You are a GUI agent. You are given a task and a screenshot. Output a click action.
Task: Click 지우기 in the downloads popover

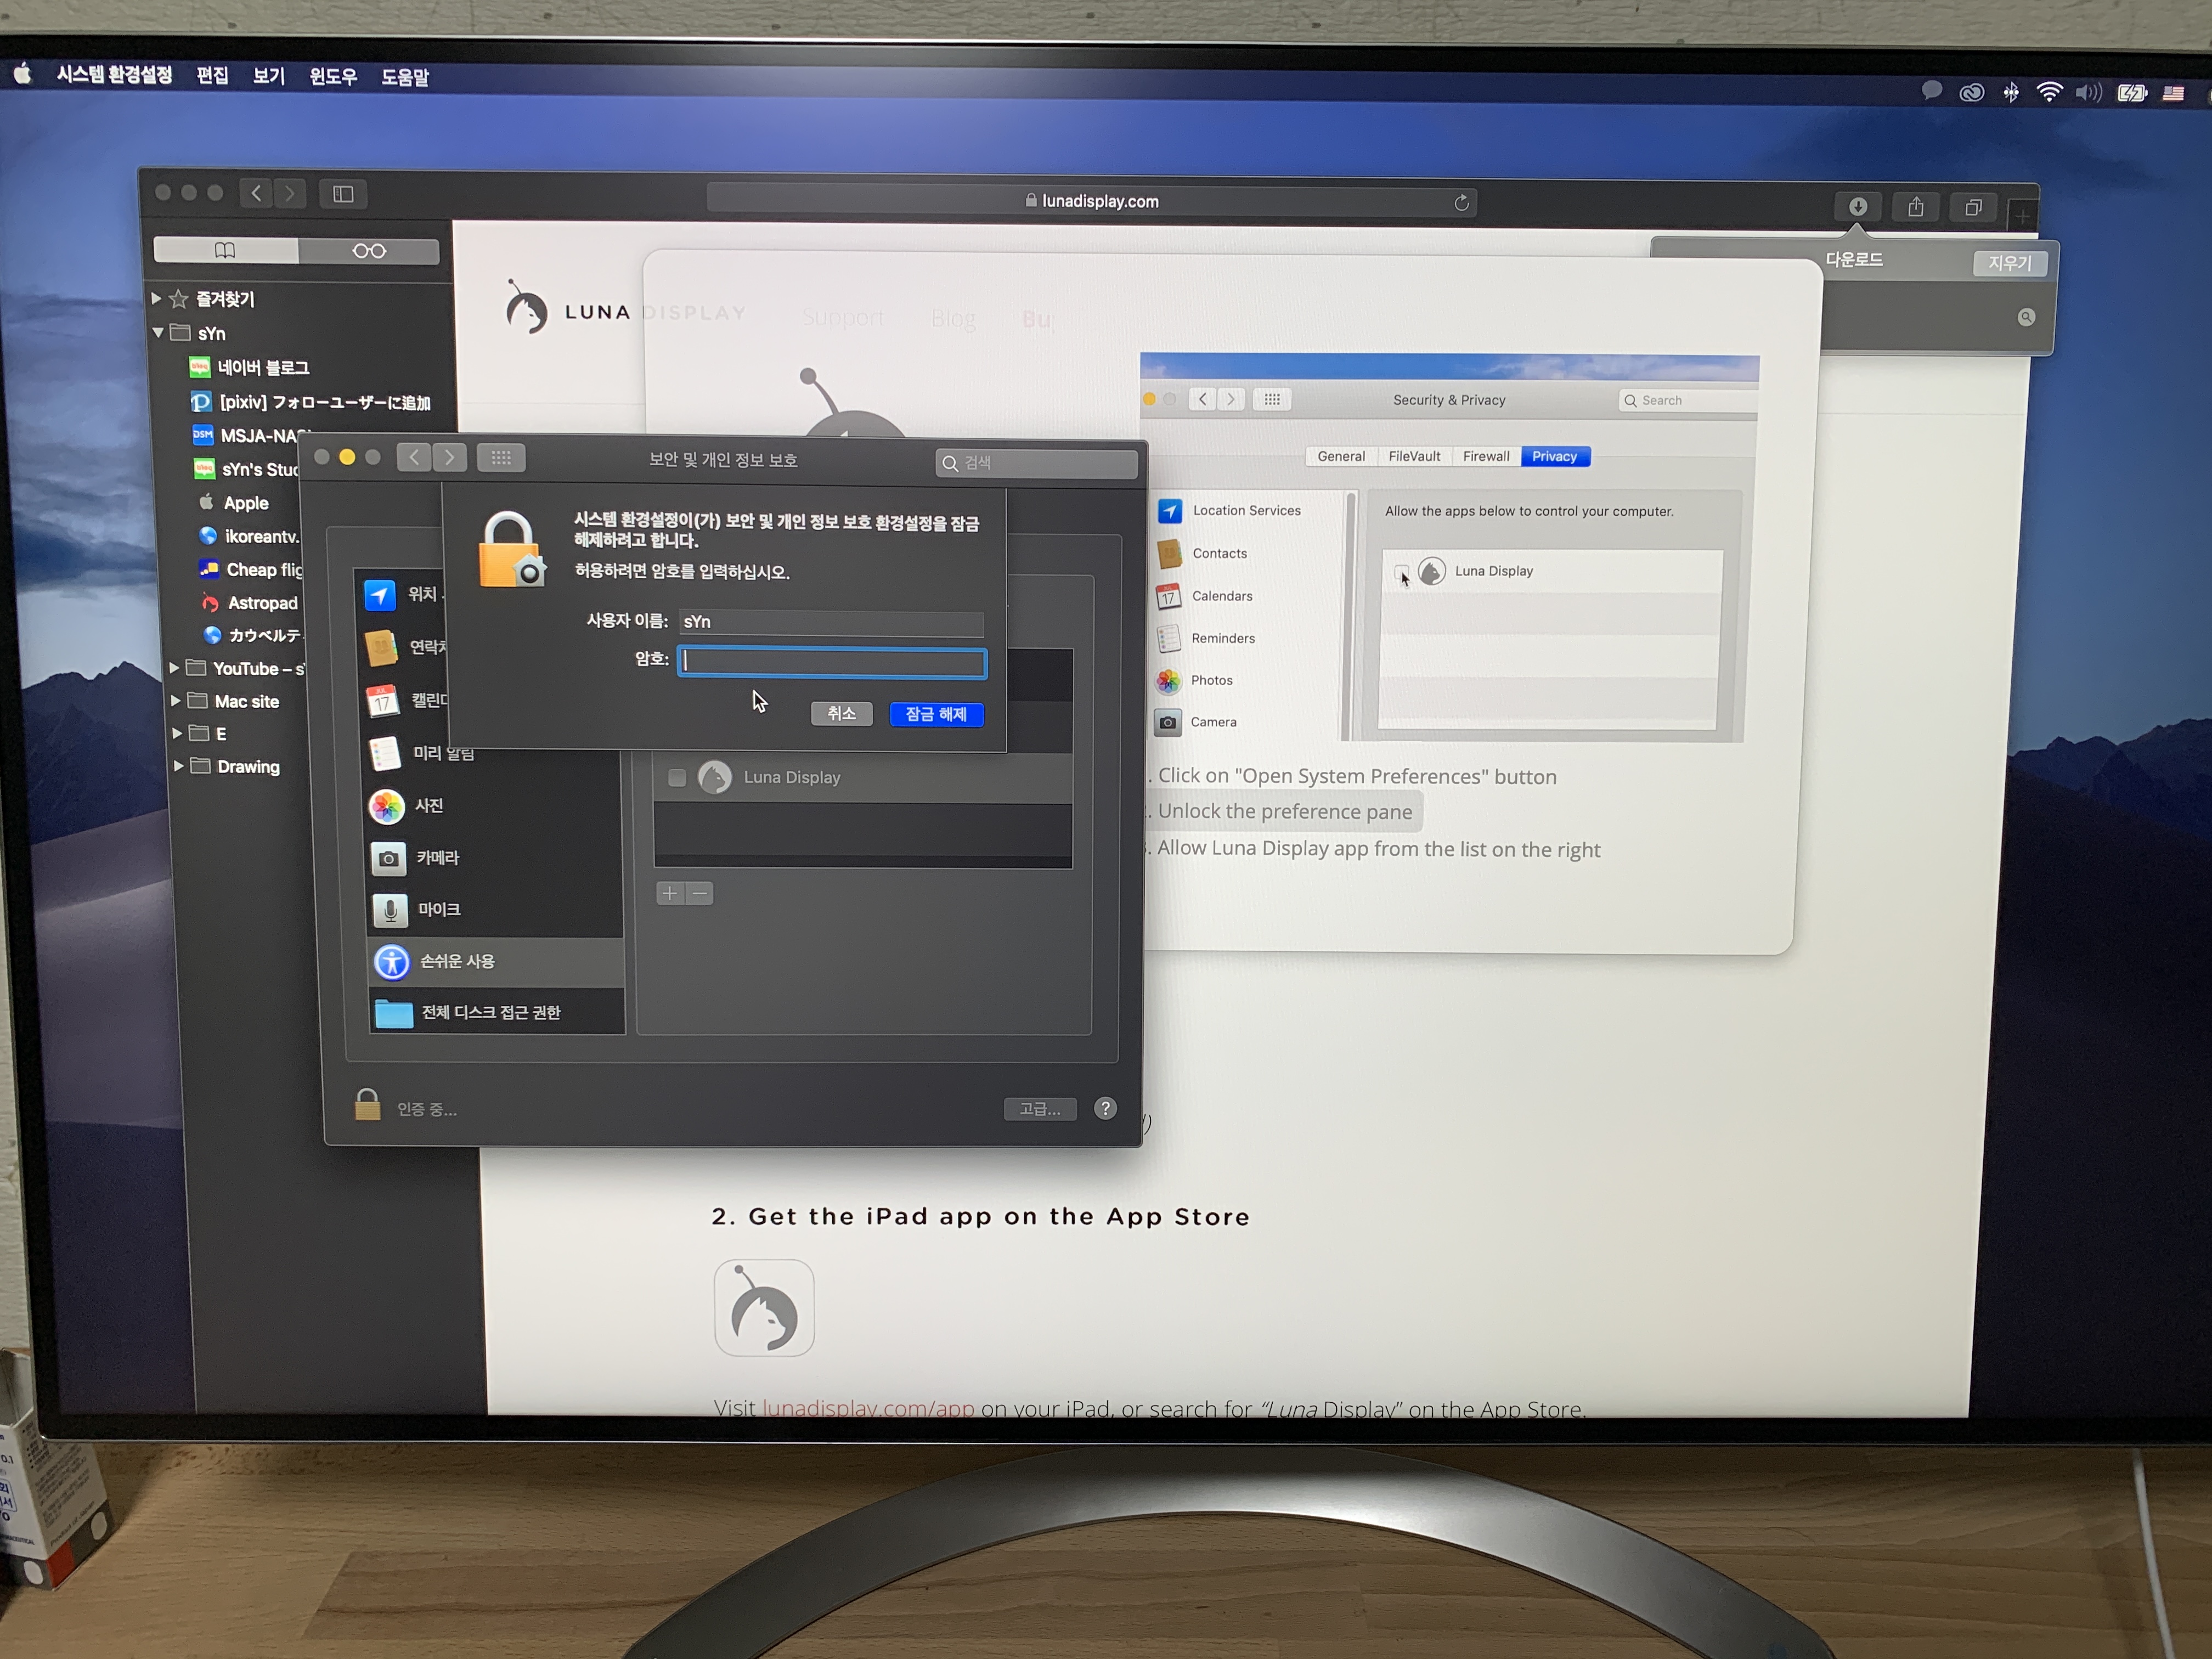click(2010, 263)
